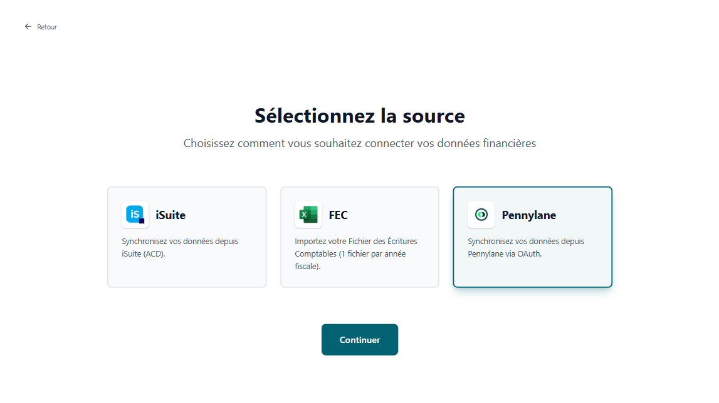Click the back arrow icon next to Retour
This screenshot has height=403, width=719.
pos(27,26)
